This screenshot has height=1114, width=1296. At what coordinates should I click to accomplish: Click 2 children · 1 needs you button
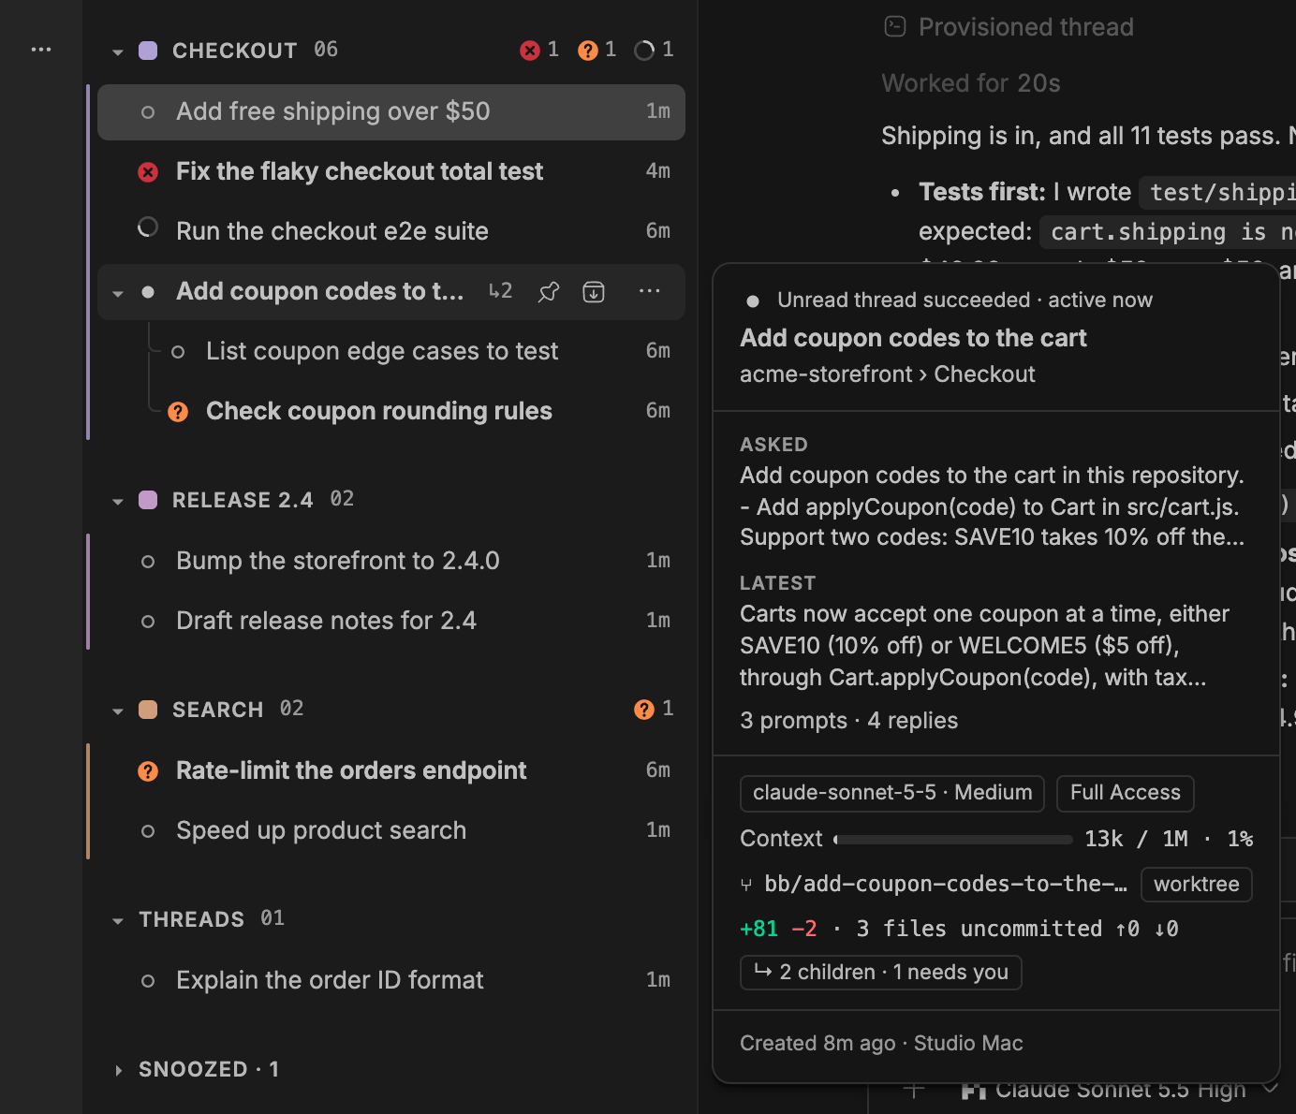coord(880,973)
